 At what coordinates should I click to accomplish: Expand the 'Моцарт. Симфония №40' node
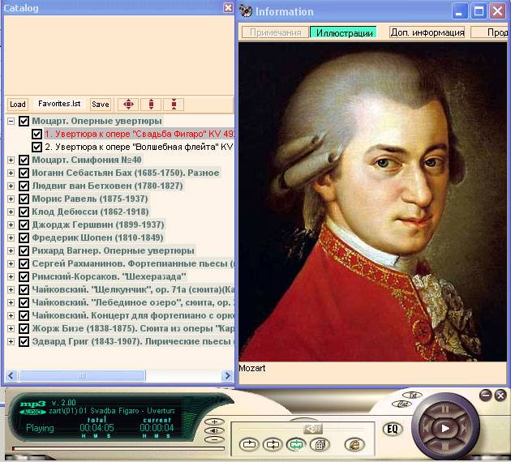pyautogui.click(x=11, y=160)
